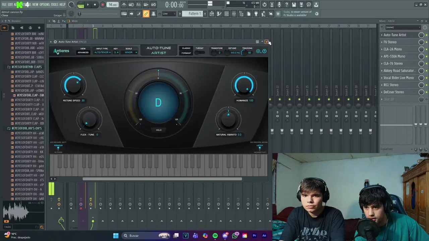Screen dimensions: 429x241
Task: Click the Auto-Tune settings gear icon
Action: click(x=258, y=51)
